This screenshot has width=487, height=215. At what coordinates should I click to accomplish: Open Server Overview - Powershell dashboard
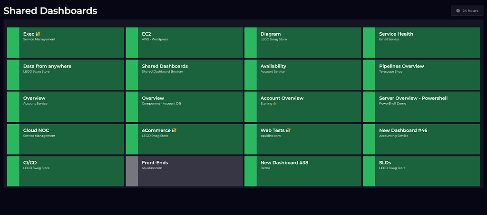[421, 107]
